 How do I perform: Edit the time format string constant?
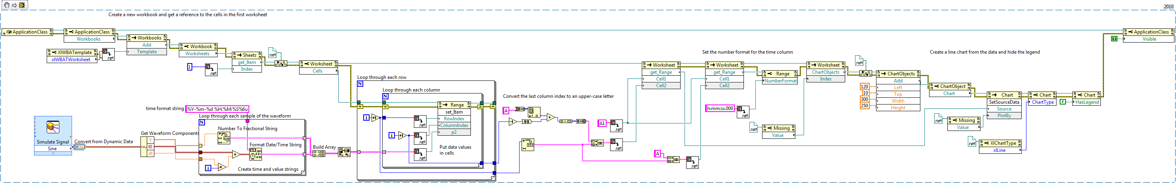point(217,109)
